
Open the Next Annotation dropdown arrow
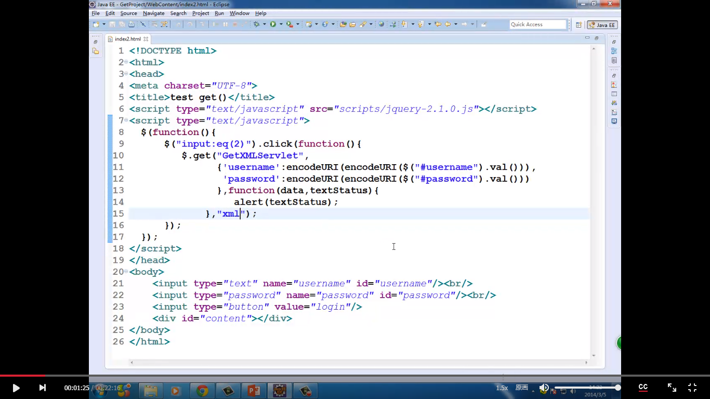click(x=413, y=24)
